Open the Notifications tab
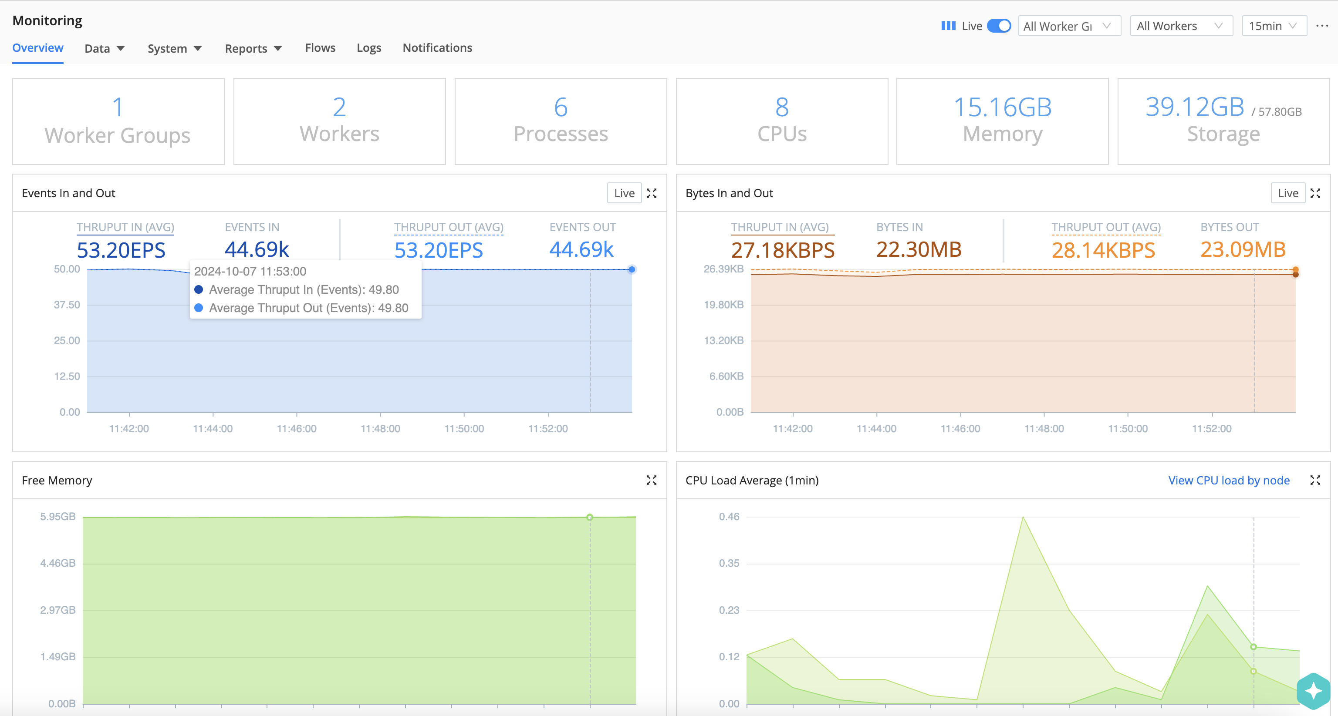The image size is (1338, 716). tap(437, 48)
